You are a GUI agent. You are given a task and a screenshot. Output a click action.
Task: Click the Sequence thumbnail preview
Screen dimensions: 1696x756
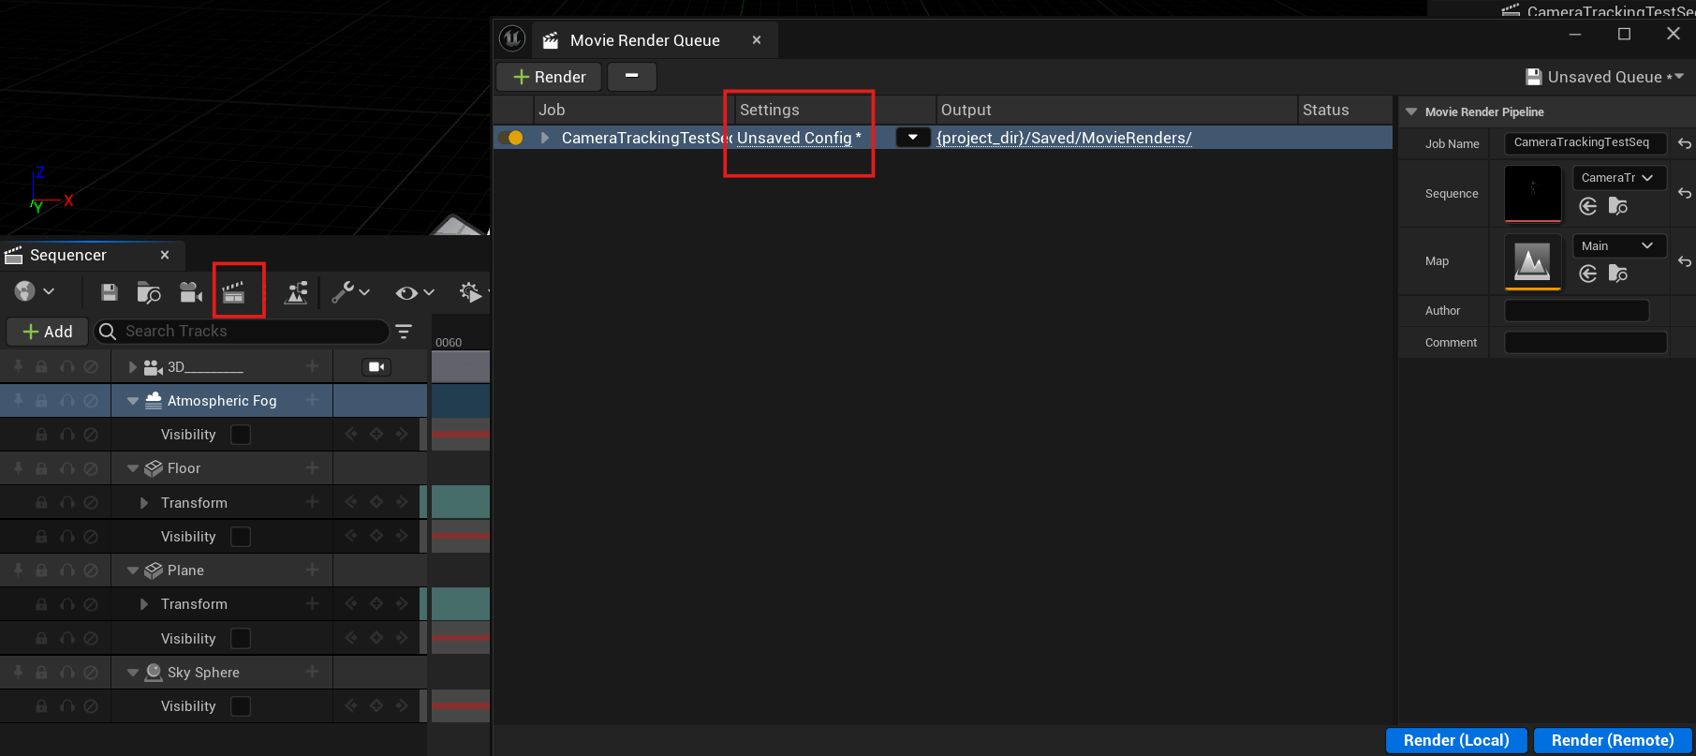pyautogui.click(x=1533, y=194)
